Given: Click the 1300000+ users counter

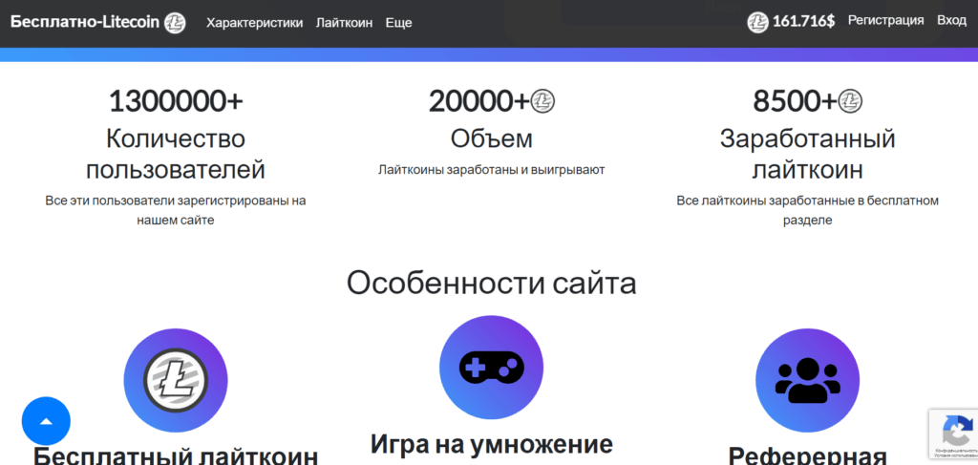Looking at the screenshot, I should [176, 101].
